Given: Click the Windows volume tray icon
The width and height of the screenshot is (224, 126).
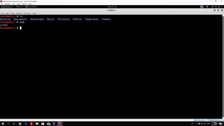Looking at the screenshot, I should [x=205, y=124].
